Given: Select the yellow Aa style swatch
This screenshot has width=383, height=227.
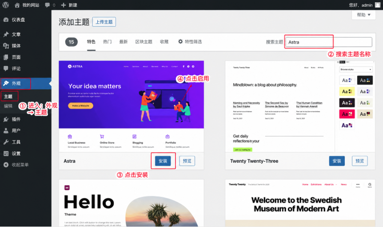Looking at the screenshot, I should 347,91.
